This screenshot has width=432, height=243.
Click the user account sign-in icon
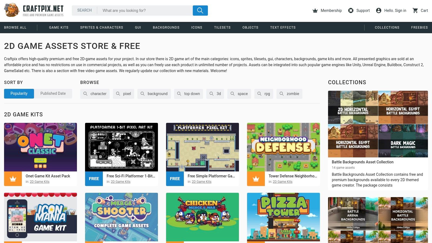coord(379,11)
